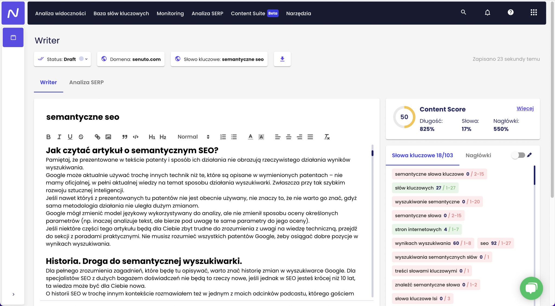Click the code block icon
555x306 pixels.
coord(136,137)
